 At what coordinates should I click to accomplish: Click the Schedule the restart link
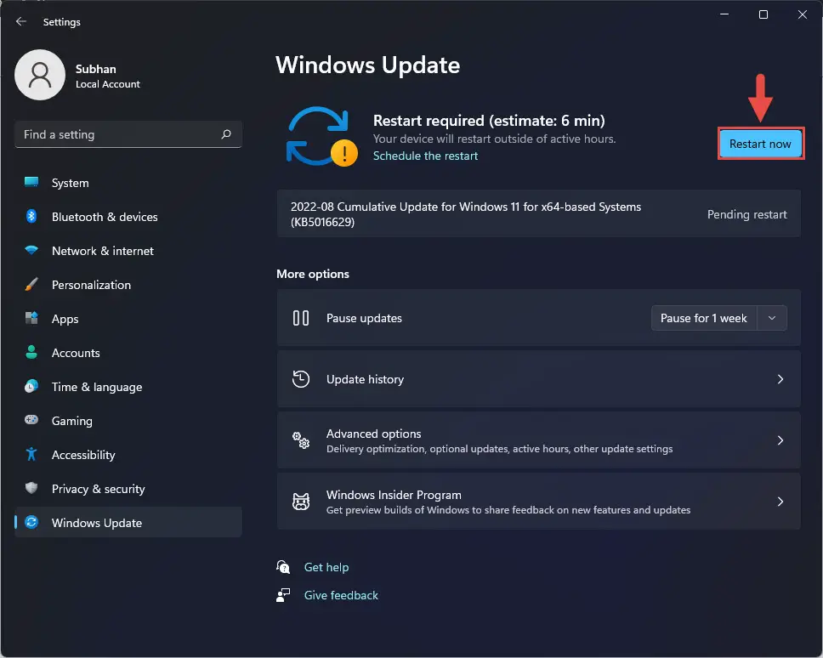point(425,156)
